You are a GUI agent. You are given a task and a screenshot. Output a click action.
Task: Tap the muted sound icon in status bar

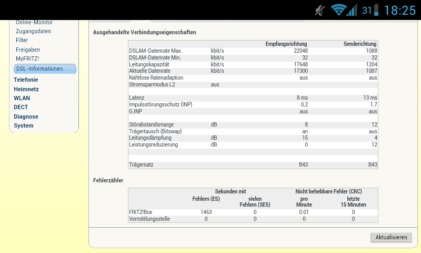point(320,11)
